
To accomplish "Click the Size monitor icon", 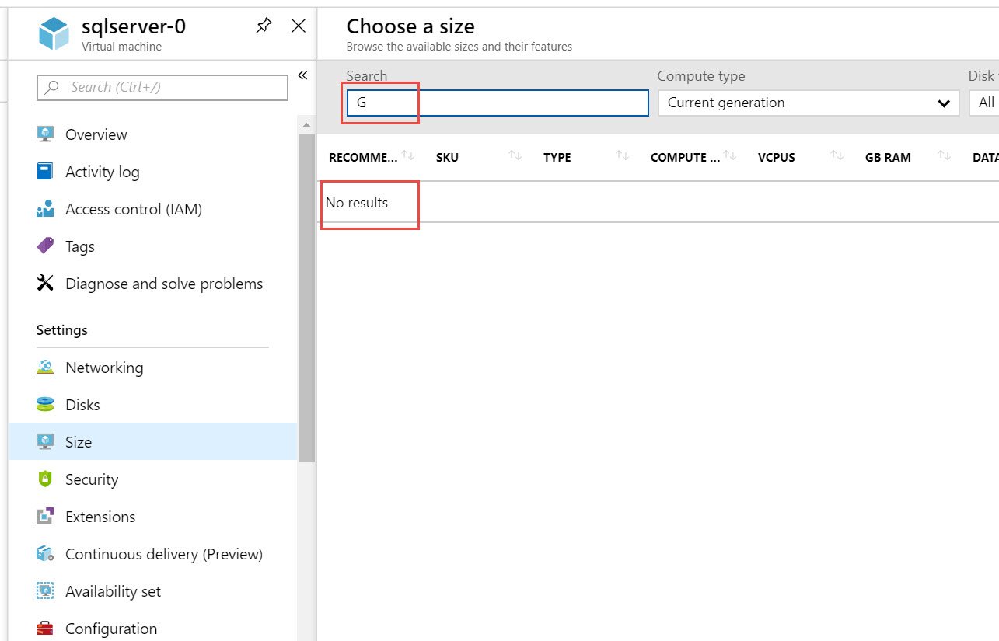I will [x=45, y=442].
